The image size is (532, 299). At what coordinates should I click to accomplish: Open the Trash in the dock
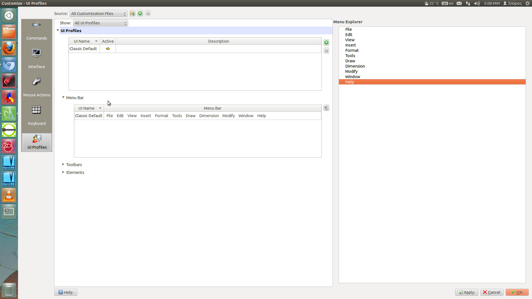(x=9, y=290)
